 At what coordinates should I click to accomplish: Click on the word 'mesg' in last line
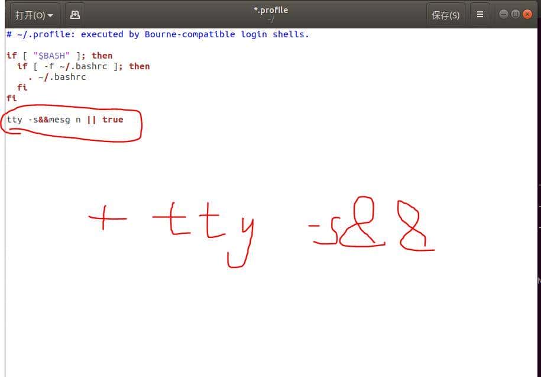59,120
